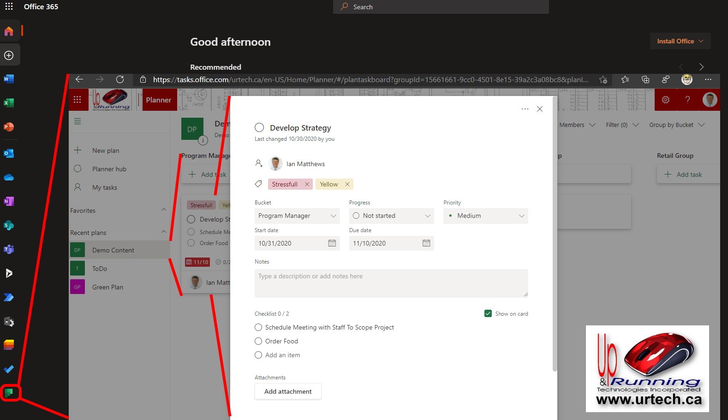Click the Install Office button
Screen dimensions: 728x420
(680, 41)
